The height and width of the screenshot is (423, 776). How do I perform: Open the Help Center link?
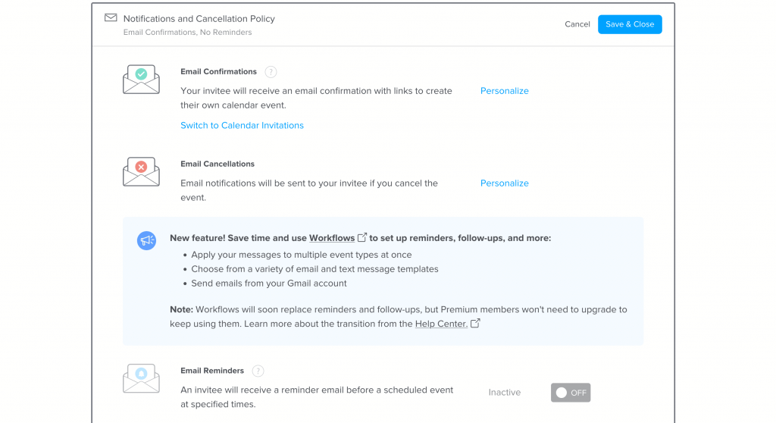click(x=441, y=324)
